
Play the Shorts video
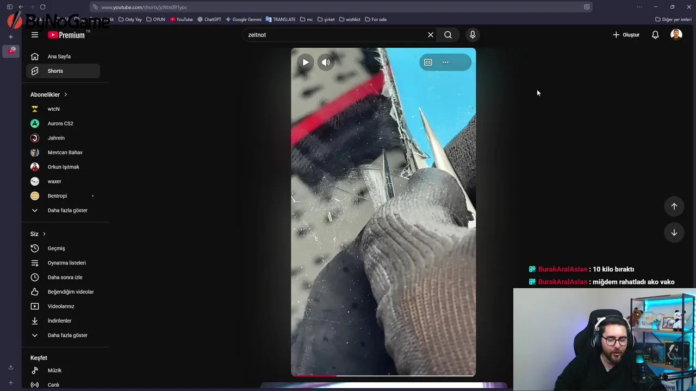pyautogui.click(x=306, y=62)
